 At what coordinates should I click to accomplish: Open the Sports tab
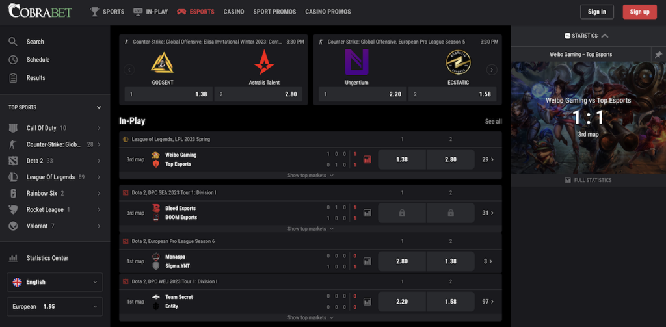[107, 12]
